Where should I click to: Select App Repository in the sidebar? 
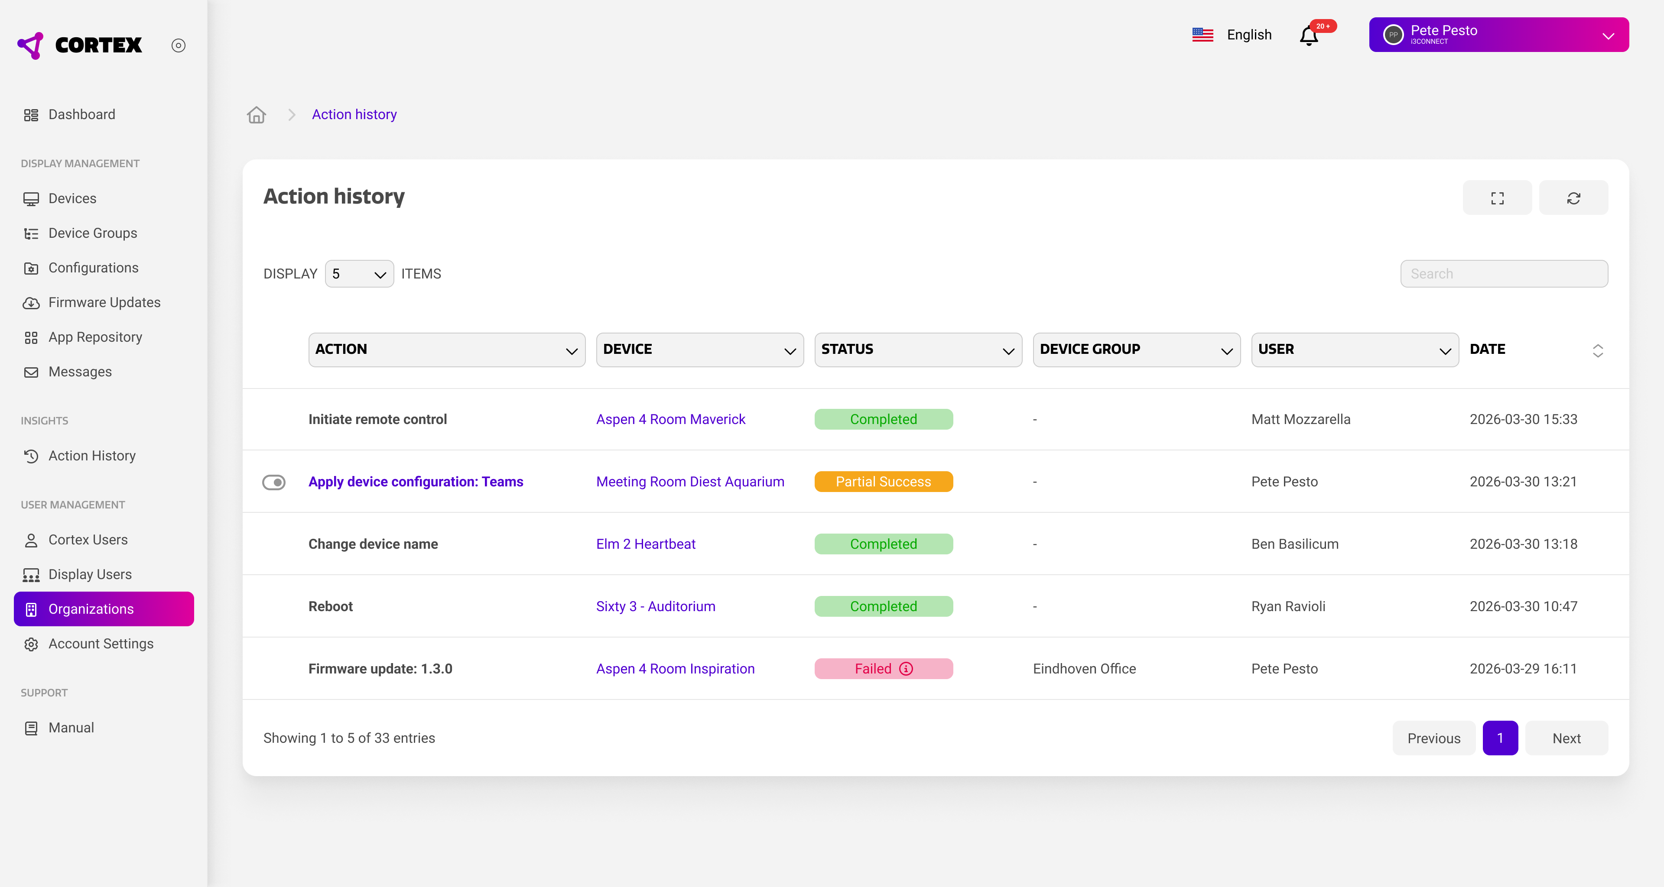pyautogui.click(x=95, y=337)
